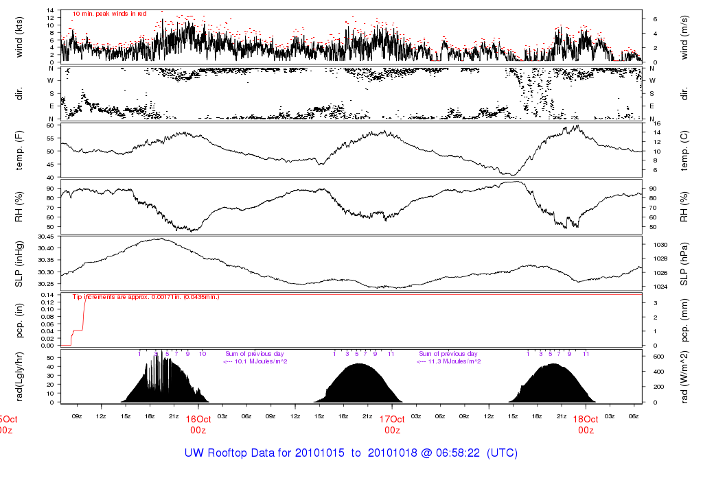Viewport: 703px width, 480px height.
Task: Click the '30.40' SLP tick value
Action: (x=47, y=248)
